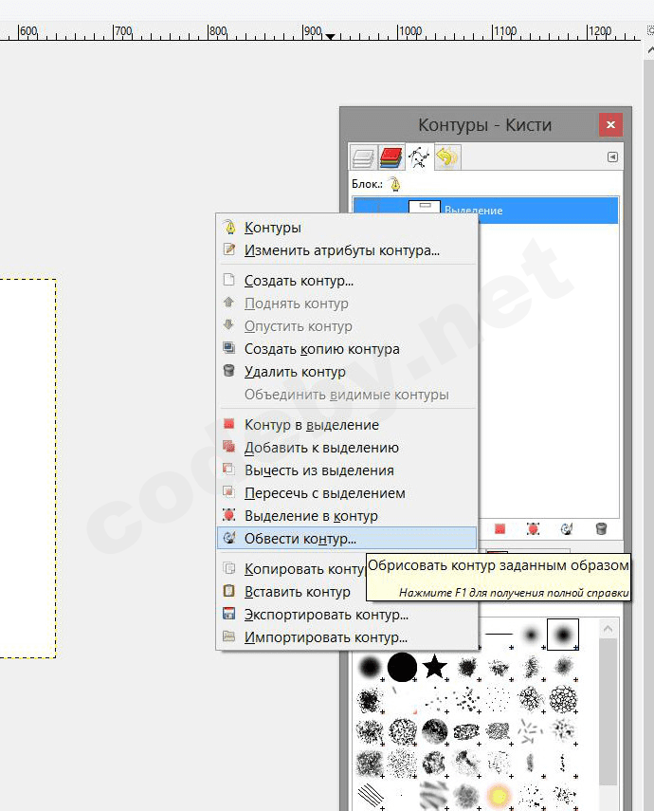Select the large solid black circle brush
Viewport: 654px width, 811px height.
click(x=402, y=667)
